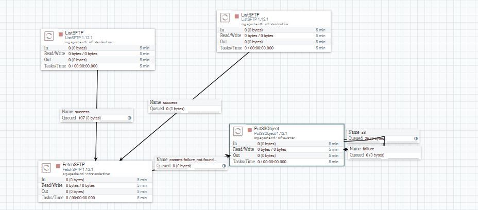This screenshot has height=210, width=478.
Task: Click the Queued row of the failure connection
Action: click(385, 155)
